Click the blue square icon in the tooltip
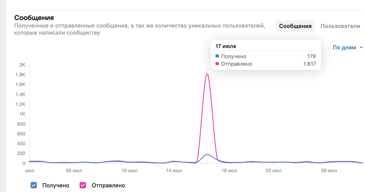The image size is (365, 192). click(217, 56)
